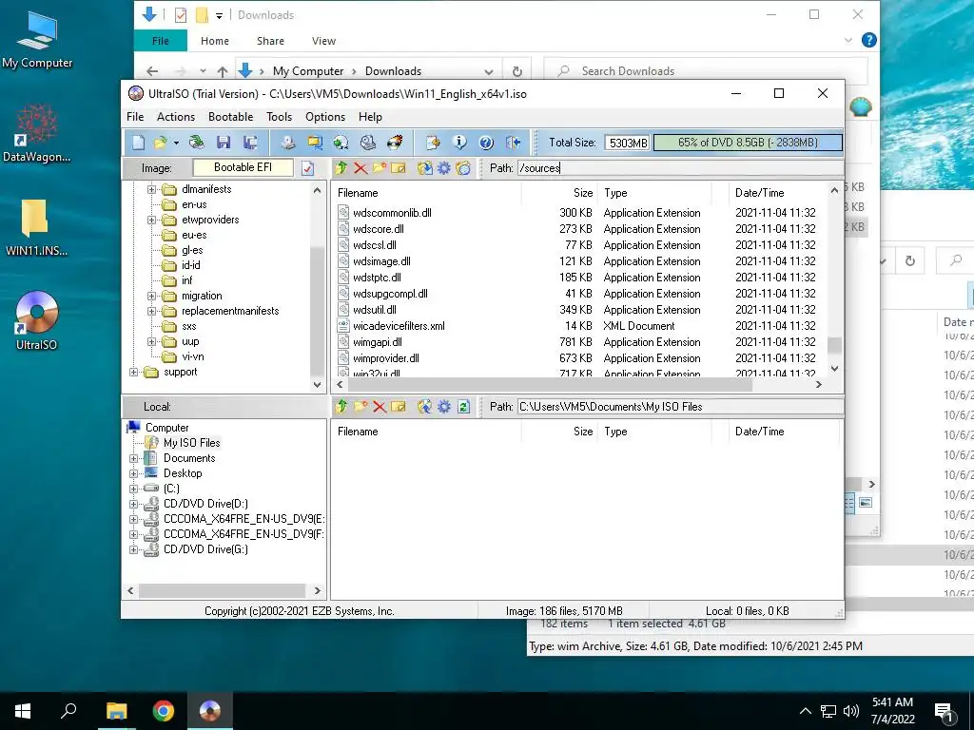The height and width of the screenshot is (730, 974).
Task: Click the Mount to Virtual Drive icon
Action: pyautogui.click(x=368, y=143)
